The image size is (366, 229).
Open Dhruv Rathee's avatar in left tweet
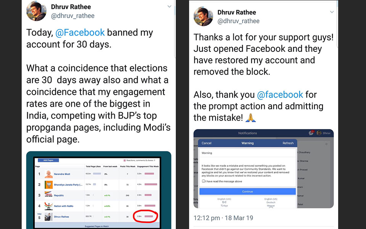36,11
